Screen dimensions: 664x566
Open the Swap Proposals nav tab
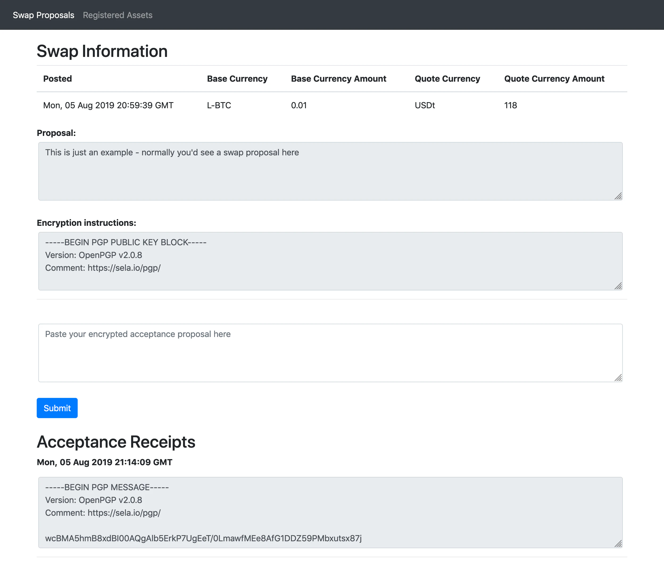point(43,15)
